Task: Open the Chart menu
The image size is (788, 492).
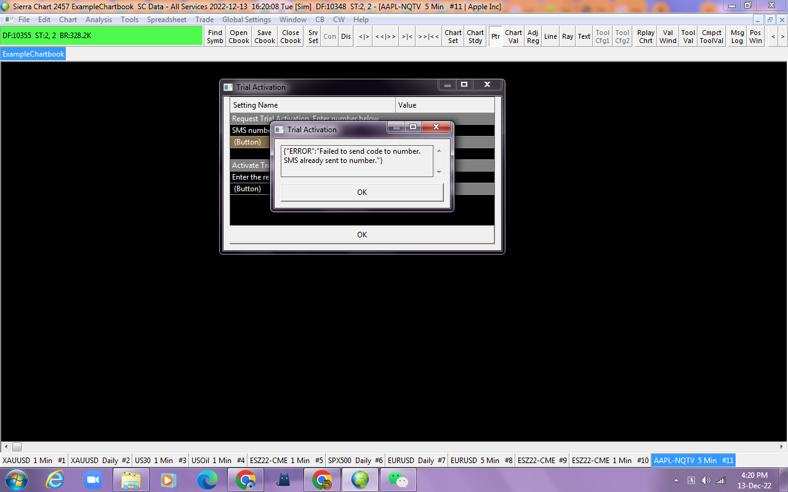Action: pos(68,20)
